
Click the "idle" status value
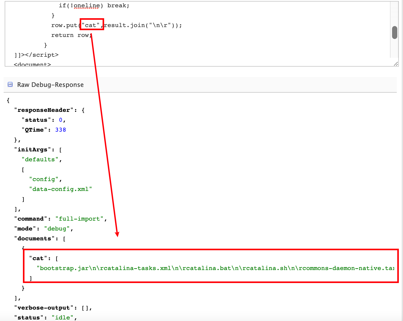(62, 318)
